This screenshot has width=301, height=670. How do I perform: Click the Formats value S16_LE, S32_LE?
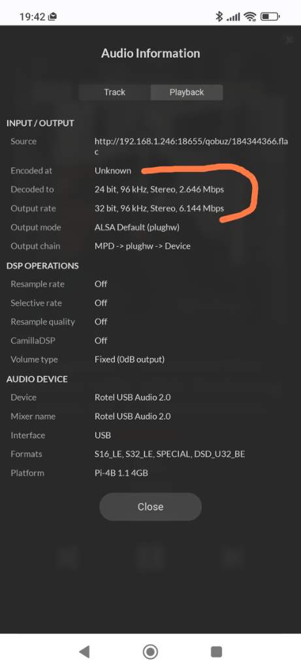click(170, 454)
